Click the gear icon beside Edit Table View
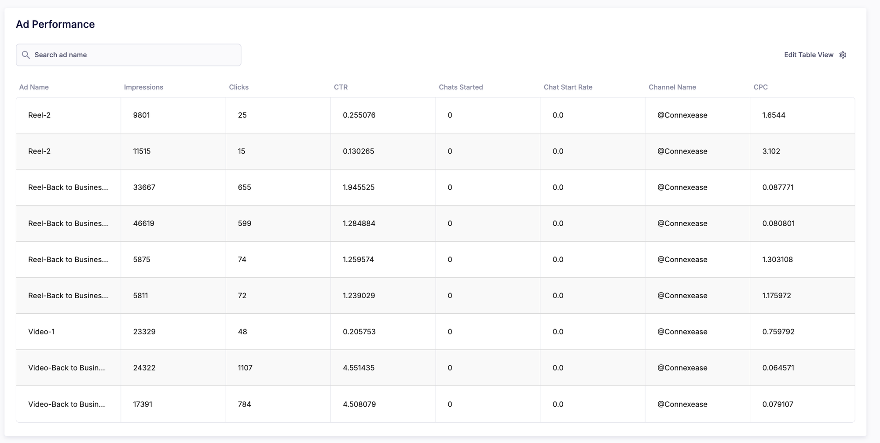The height and width of the screenshot is (443, 880). coord(843,55)
